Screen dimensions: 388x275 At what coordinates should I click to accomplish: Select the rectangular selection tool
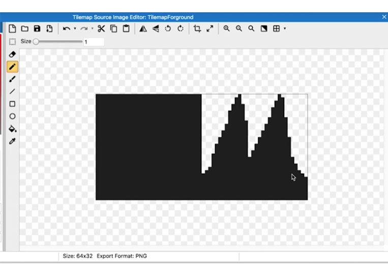coord(12,42)
